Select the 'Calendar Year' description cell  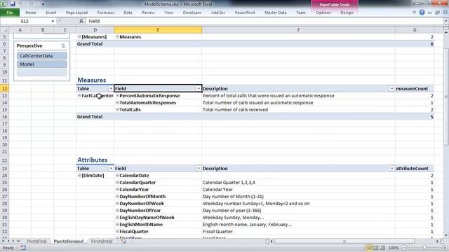coord(298,190)
